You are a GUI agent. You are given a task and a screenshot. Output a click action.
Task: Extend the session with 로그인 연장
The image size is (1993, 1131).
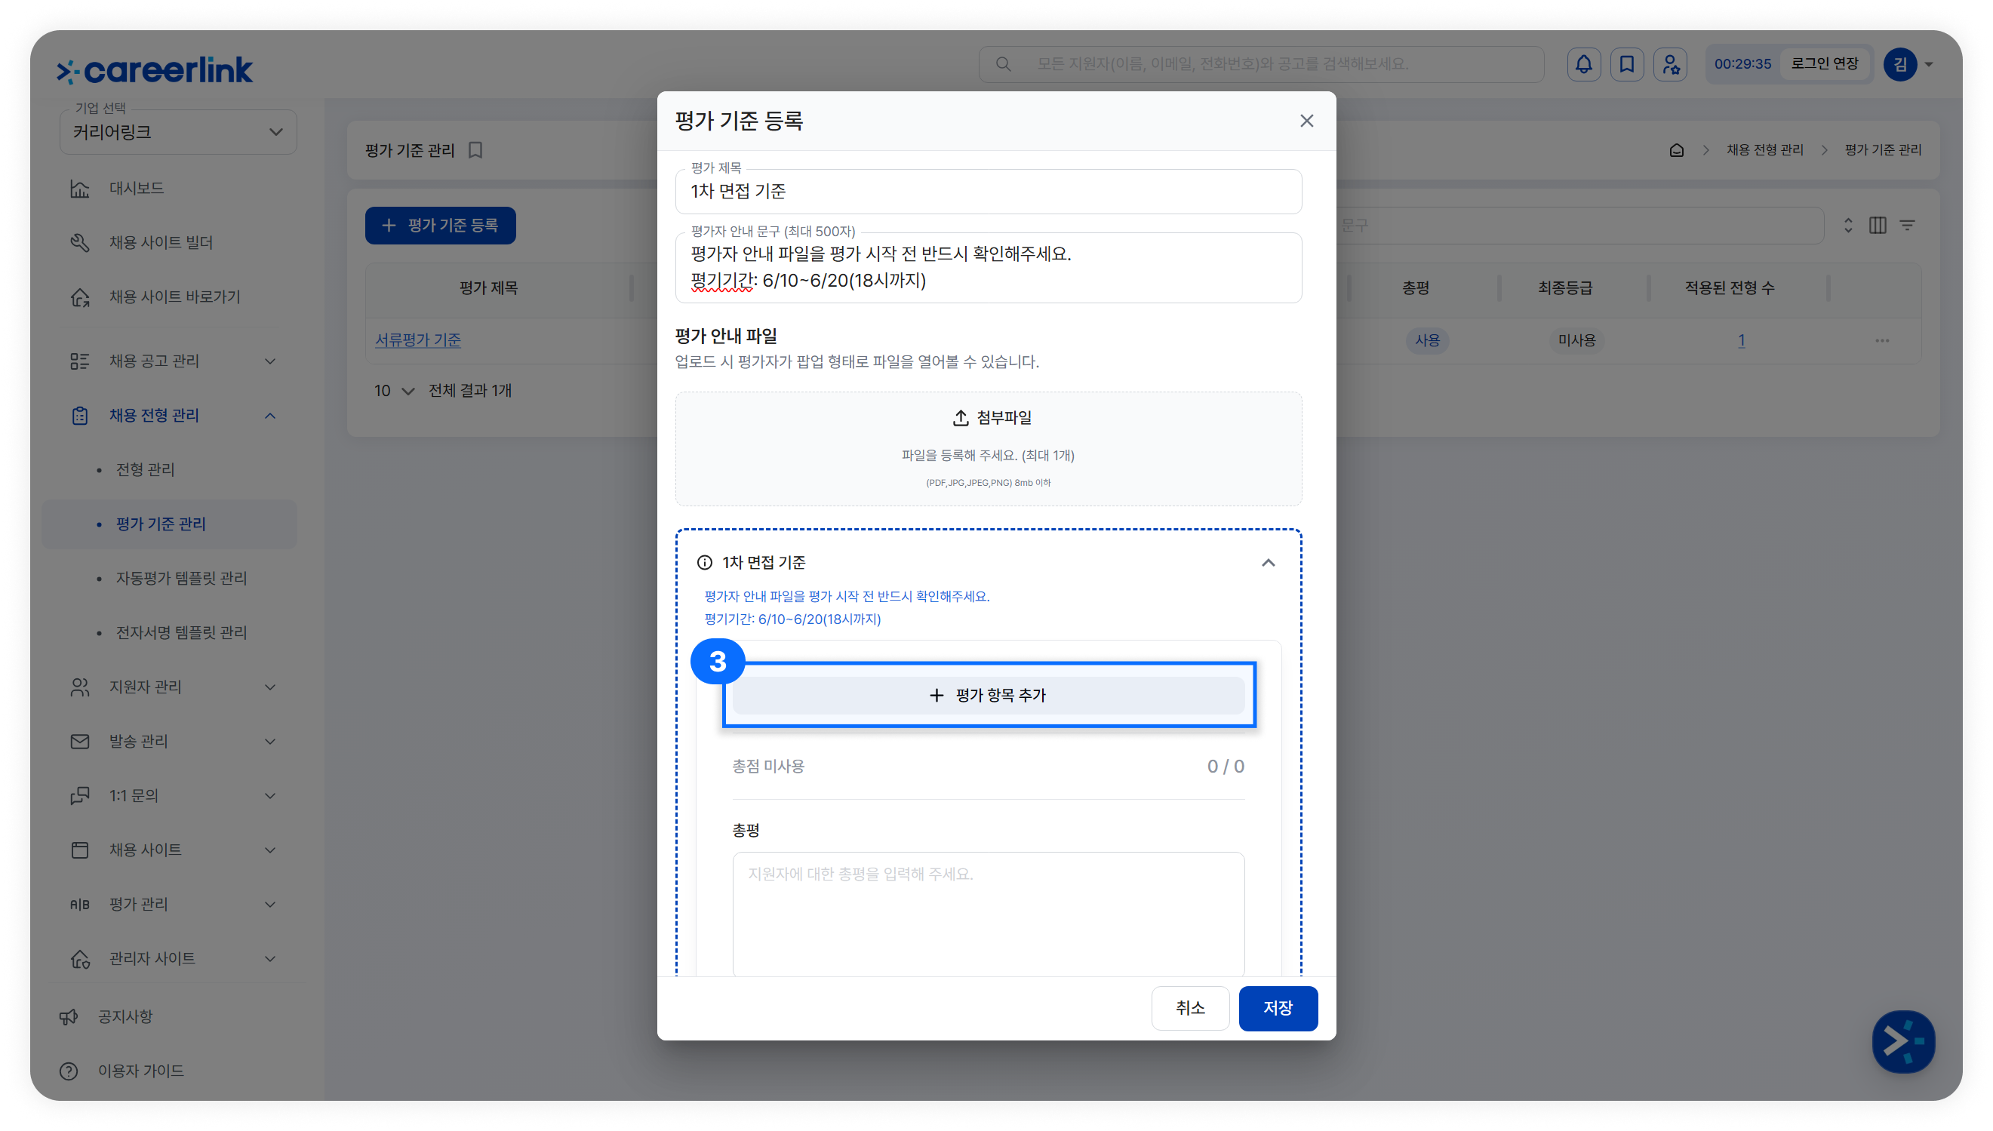coord(1825,63)
